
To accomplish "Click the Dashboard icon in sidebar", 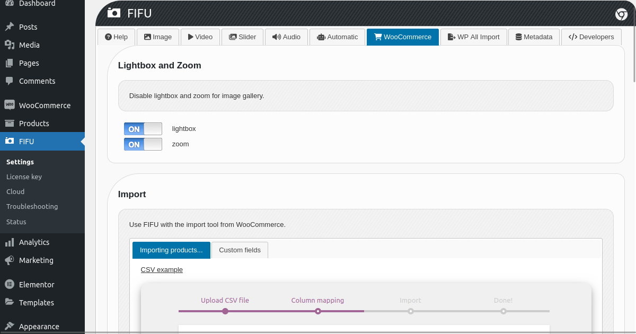I will 10,3.
